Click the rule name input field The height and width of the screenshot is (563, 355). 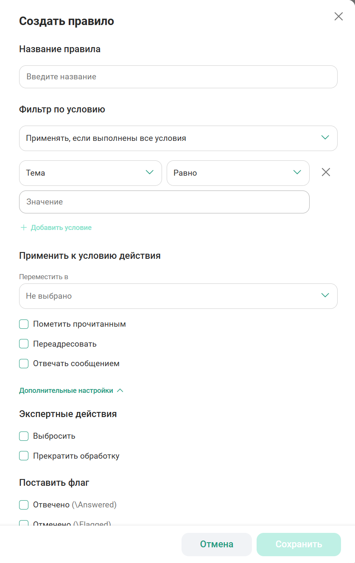(x=178, y=76)
